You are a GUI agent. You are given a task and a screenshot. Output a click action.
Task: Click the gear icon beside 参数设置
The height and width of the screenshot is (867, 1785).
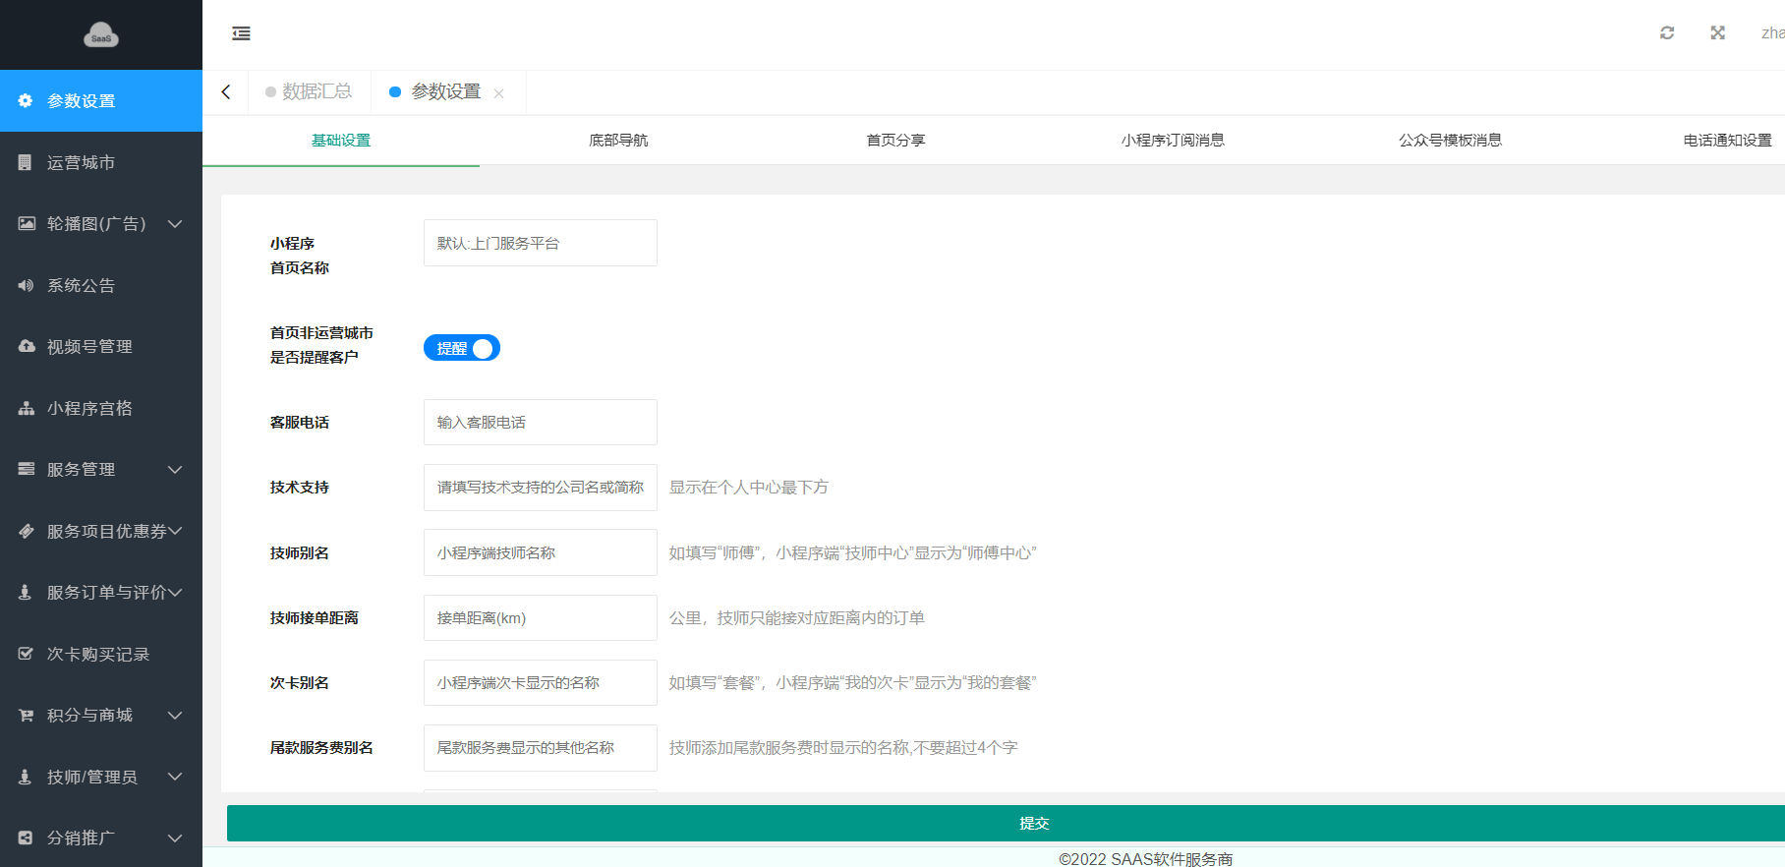coord(26,100)
